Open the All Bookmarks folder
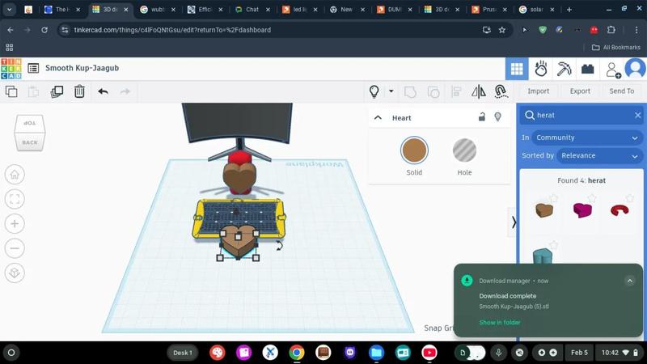 615,48
